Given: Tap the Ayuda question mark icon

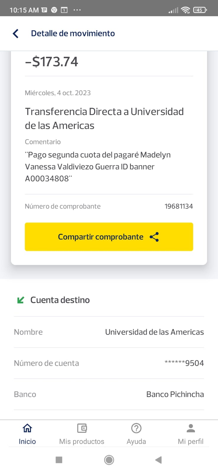Looking at the screenshot, I should pyautogui.click(x=136, y=428).
